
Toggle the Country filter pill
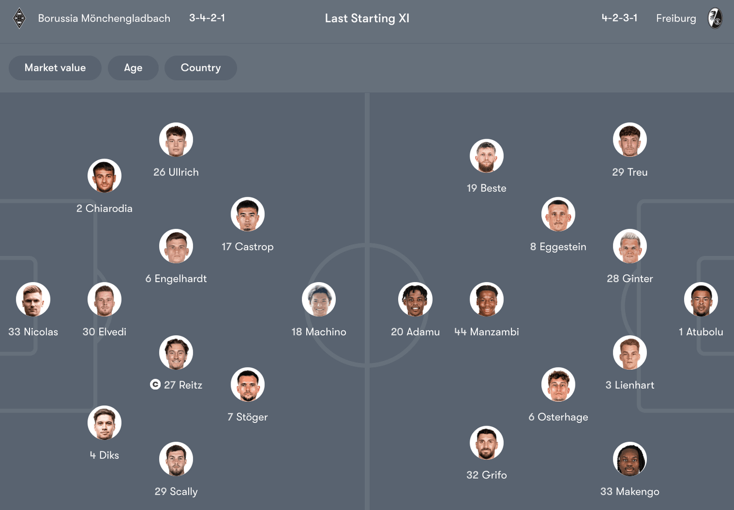200,68
